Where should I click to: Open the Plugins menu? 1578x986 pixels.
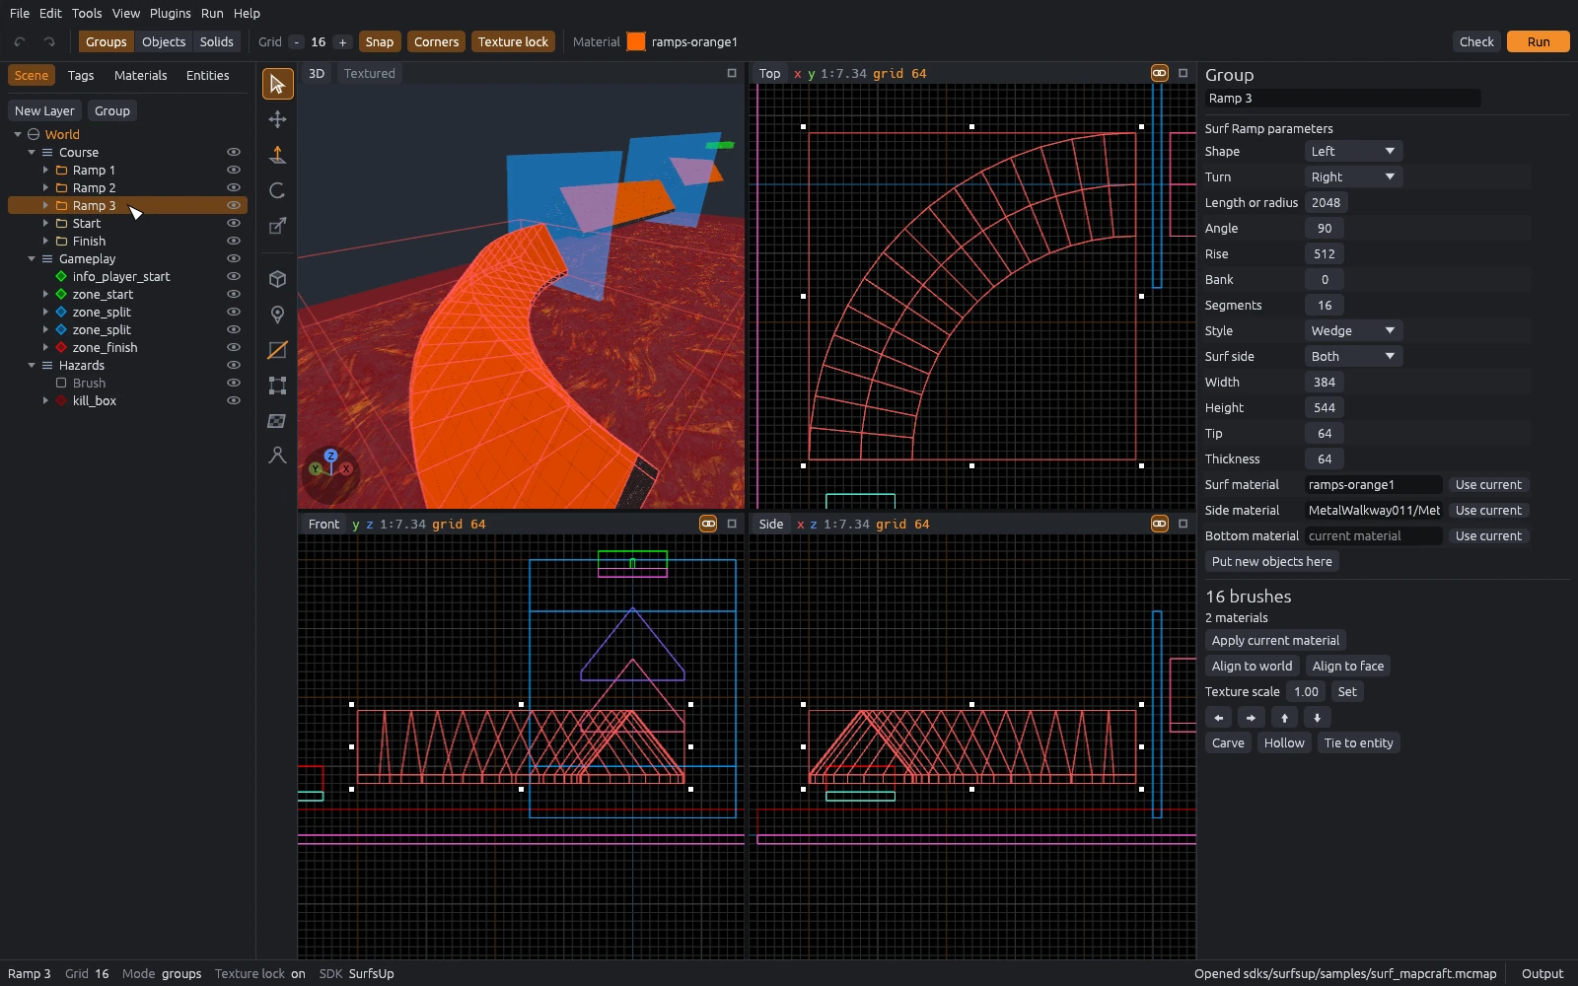(x=171, y=13)
